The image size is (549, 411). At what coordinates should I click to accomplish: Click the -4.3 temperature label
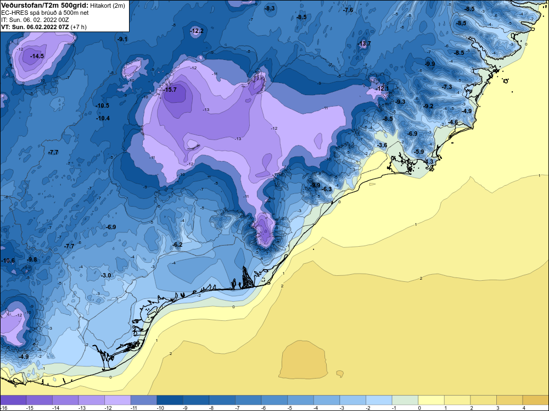click(x=429, y=162)
